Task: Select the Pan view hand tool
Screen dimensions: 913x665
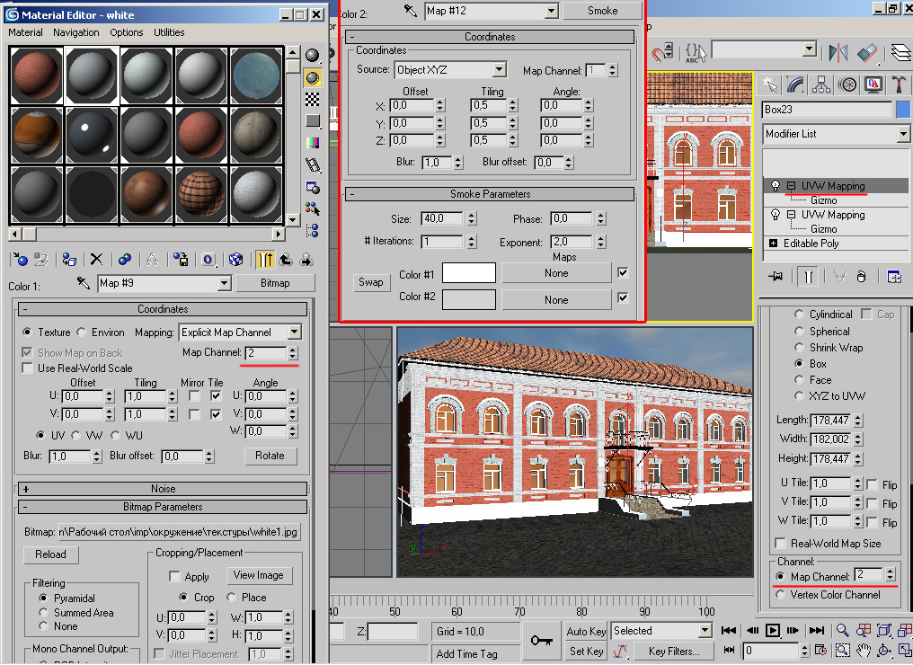Action: click(x=864, y=650)
